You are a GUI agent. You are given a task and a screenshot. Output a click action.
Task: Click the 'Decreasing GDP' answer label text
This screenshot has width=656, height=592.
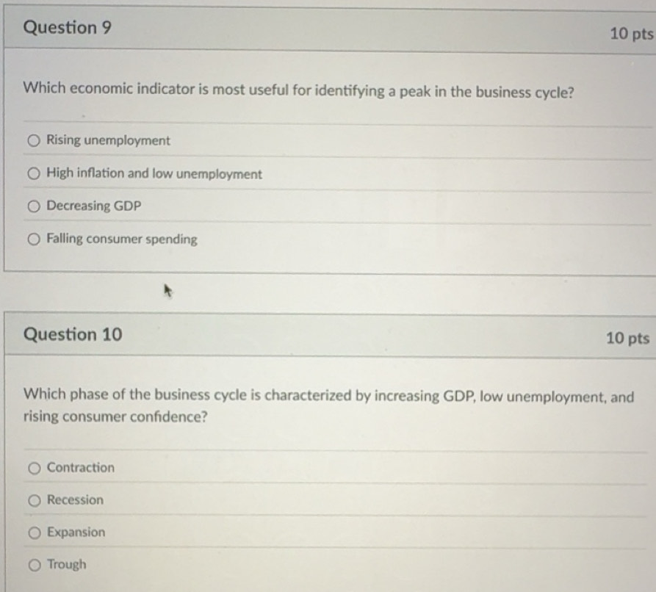tap(94, 206)
